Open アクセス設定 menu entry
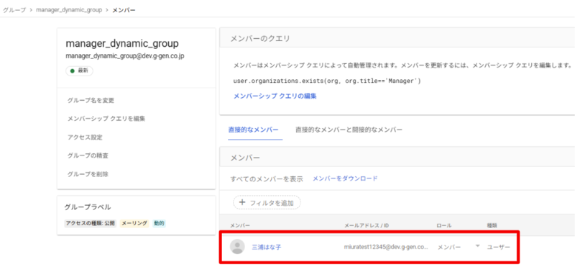Image resolution: width=575 pixels, height=267 pixels. [x=85, y=137]
